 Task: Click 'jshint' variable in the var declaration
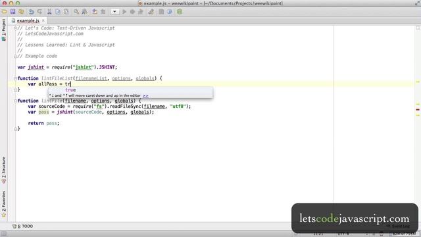click(36, 67)
